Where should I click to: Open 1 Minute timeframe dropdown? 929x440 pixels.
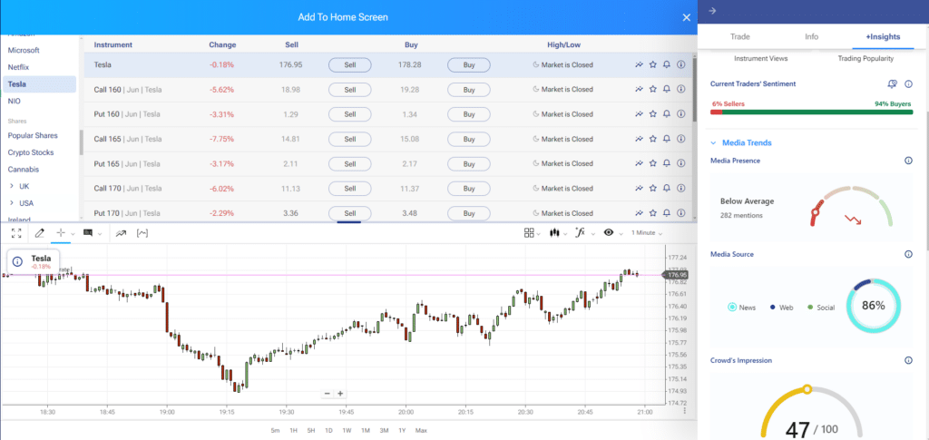pyautogui.click(x=646, y=233)
